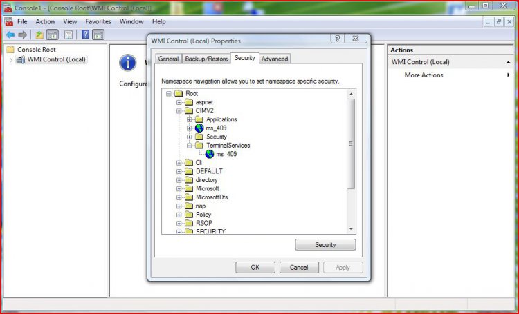Viewport: 519px width, 314px height.
Task: Click the blue information icon in the center pane
Action: 128,63
